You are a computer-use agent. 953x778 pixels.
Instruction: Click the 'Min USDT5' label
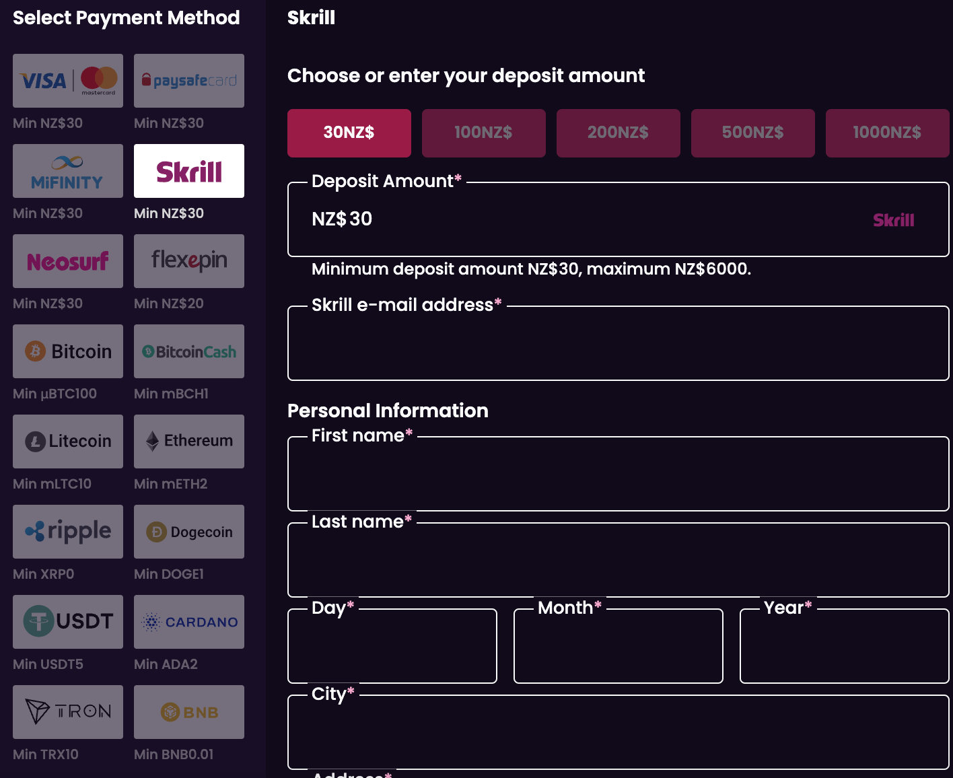coord(48,664)
